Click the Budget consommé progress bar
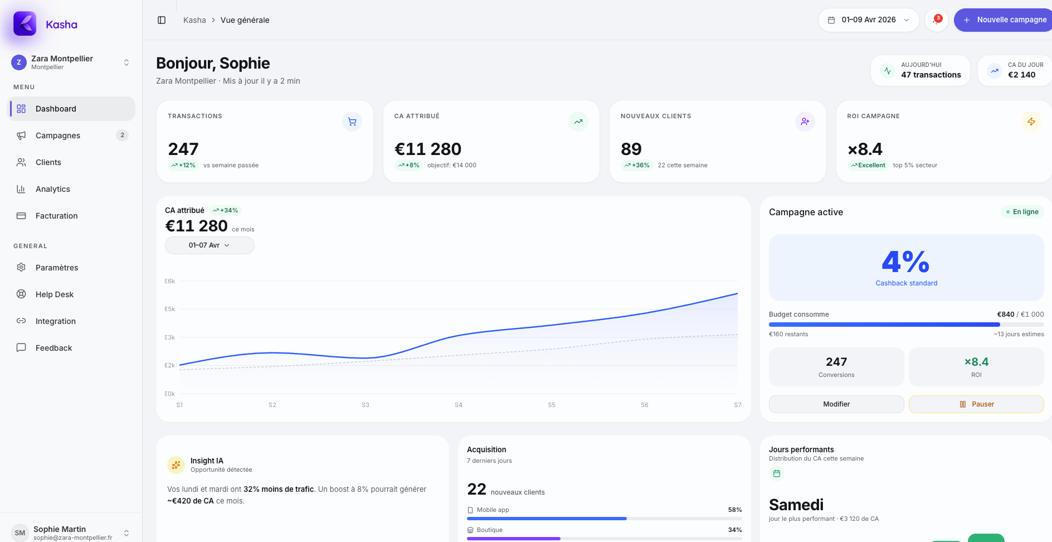Screen dimensions: 1052x542 click(906, 325)
